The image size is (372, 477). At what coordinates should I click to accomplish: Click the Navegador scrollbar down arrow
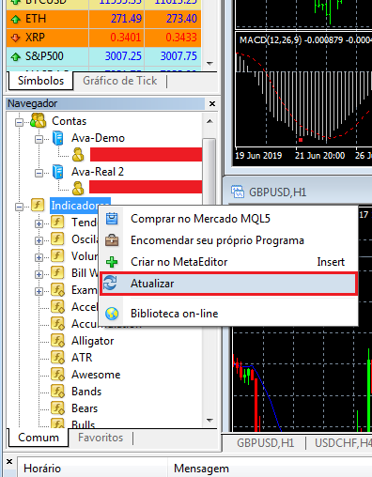click(x=209, y=421)
